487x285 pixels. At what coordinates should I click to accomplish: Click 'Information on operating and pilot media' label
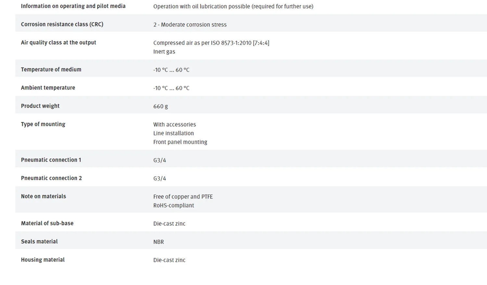[x=73, y=6]
